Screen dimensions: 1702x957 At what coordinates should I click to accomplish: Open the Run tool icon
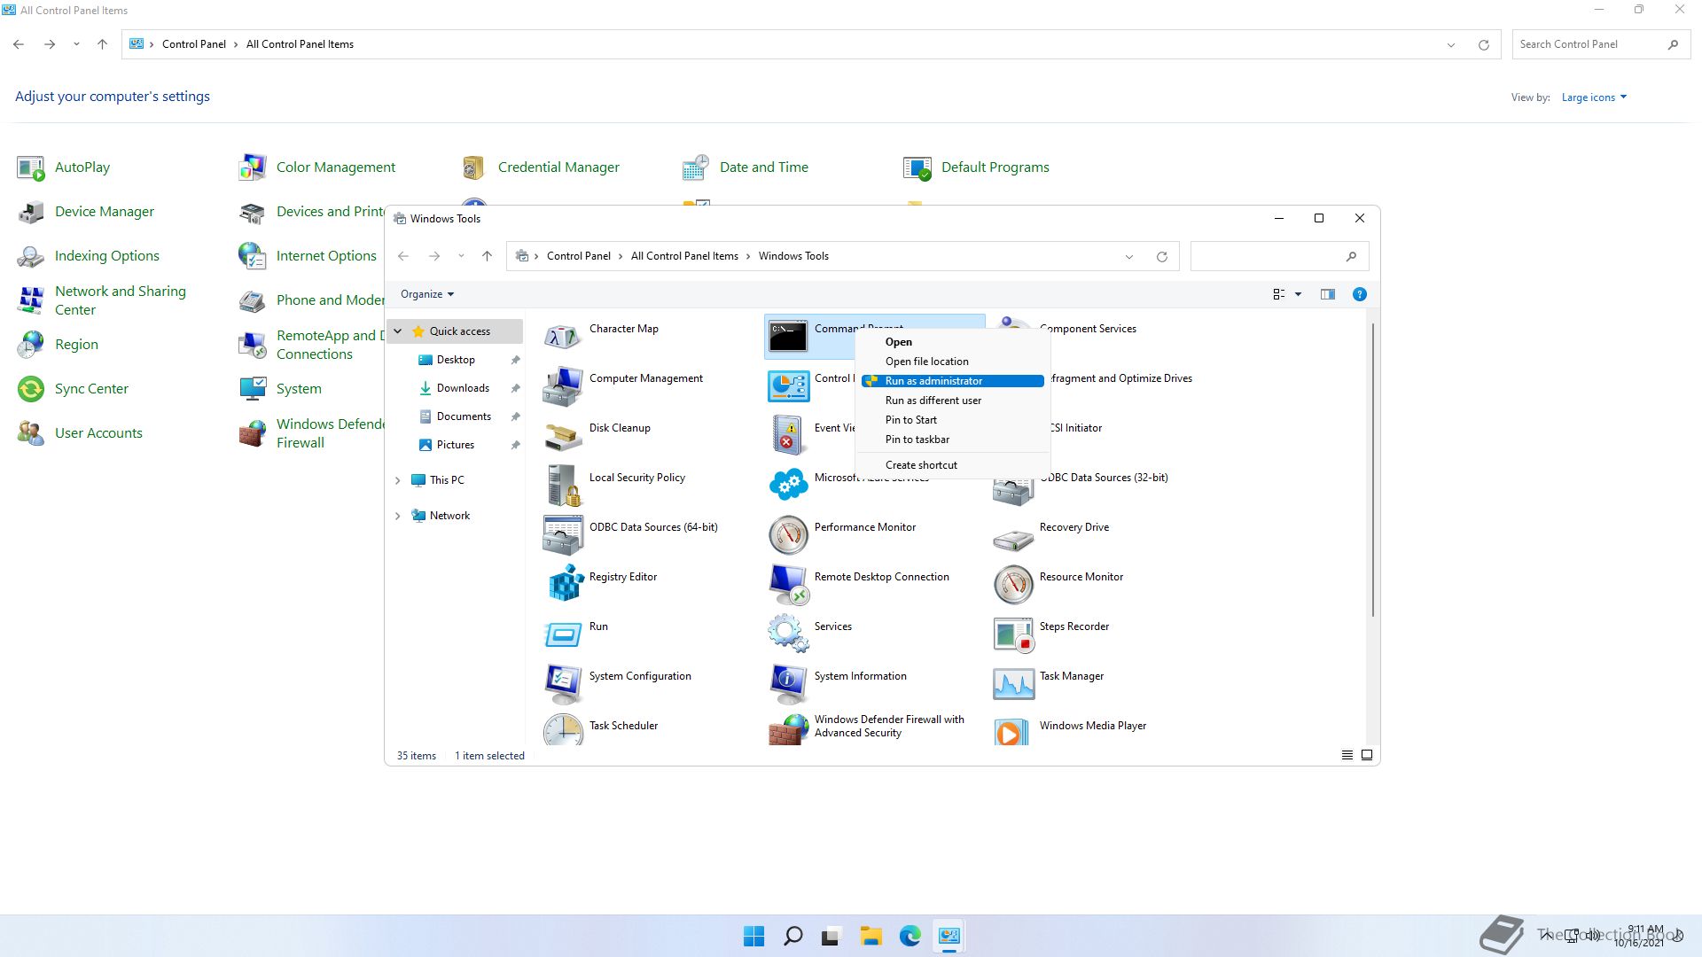(563, 634)
